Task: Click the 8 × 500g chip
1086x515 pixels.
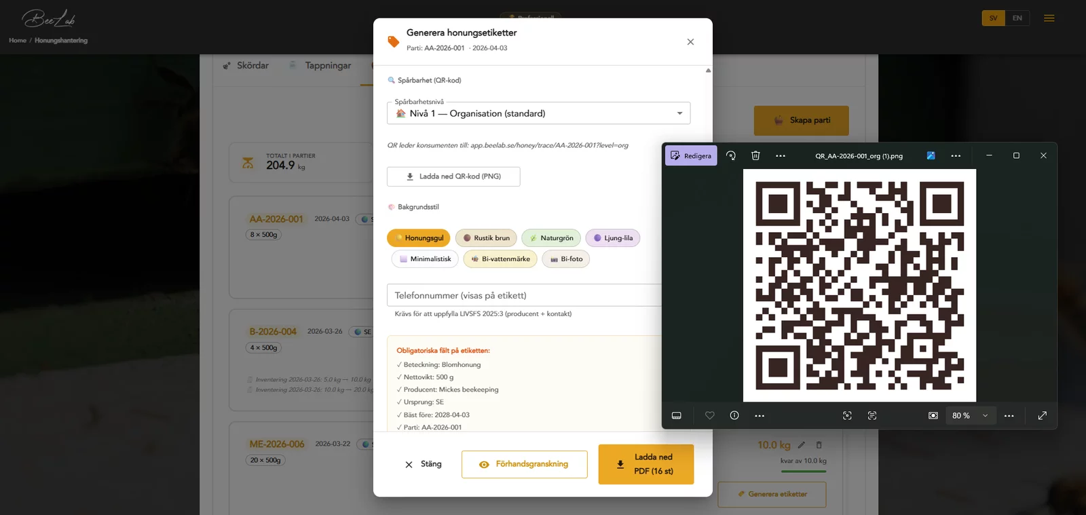Action: (263, 235)
